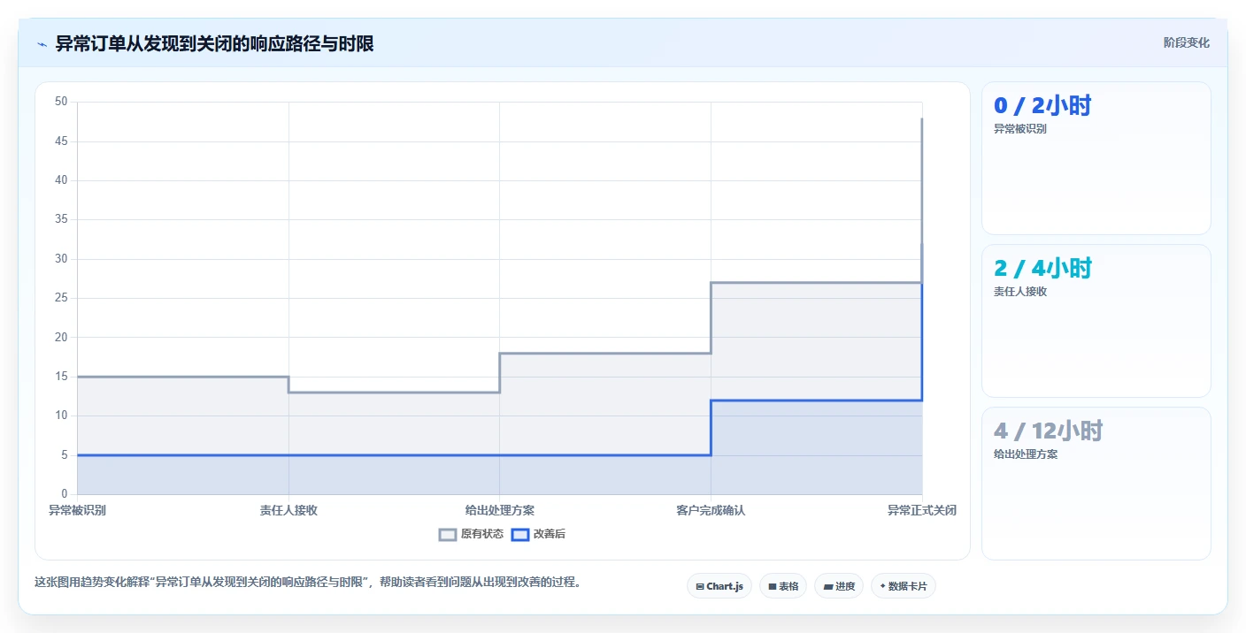Image resolution: width=1246 pixels, height=633 pixels.
Task: Open the 2 / 4小时 责任人接收 card
Action: coord(1096,321)
